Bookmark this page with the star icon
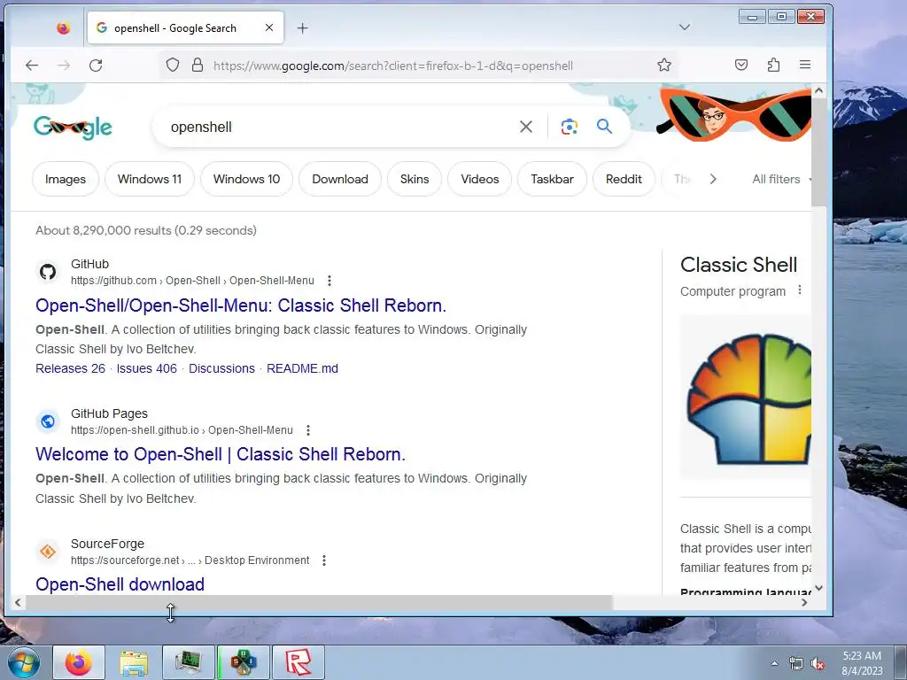Image resolution: width=907 pixels, height=680 pixels. point(664,65)
